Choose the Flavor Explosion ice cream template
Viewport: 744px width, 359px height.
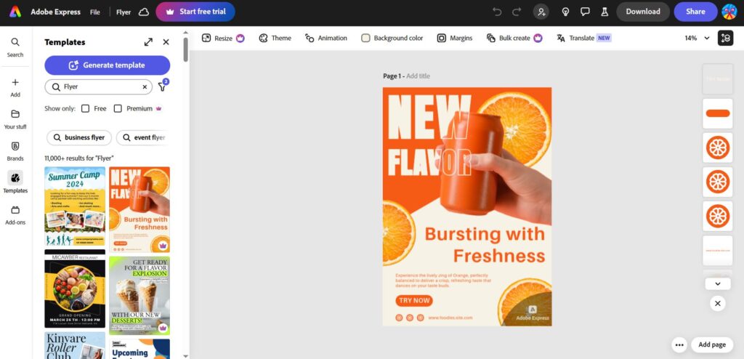pyautogui.click(x=139, y=296)
